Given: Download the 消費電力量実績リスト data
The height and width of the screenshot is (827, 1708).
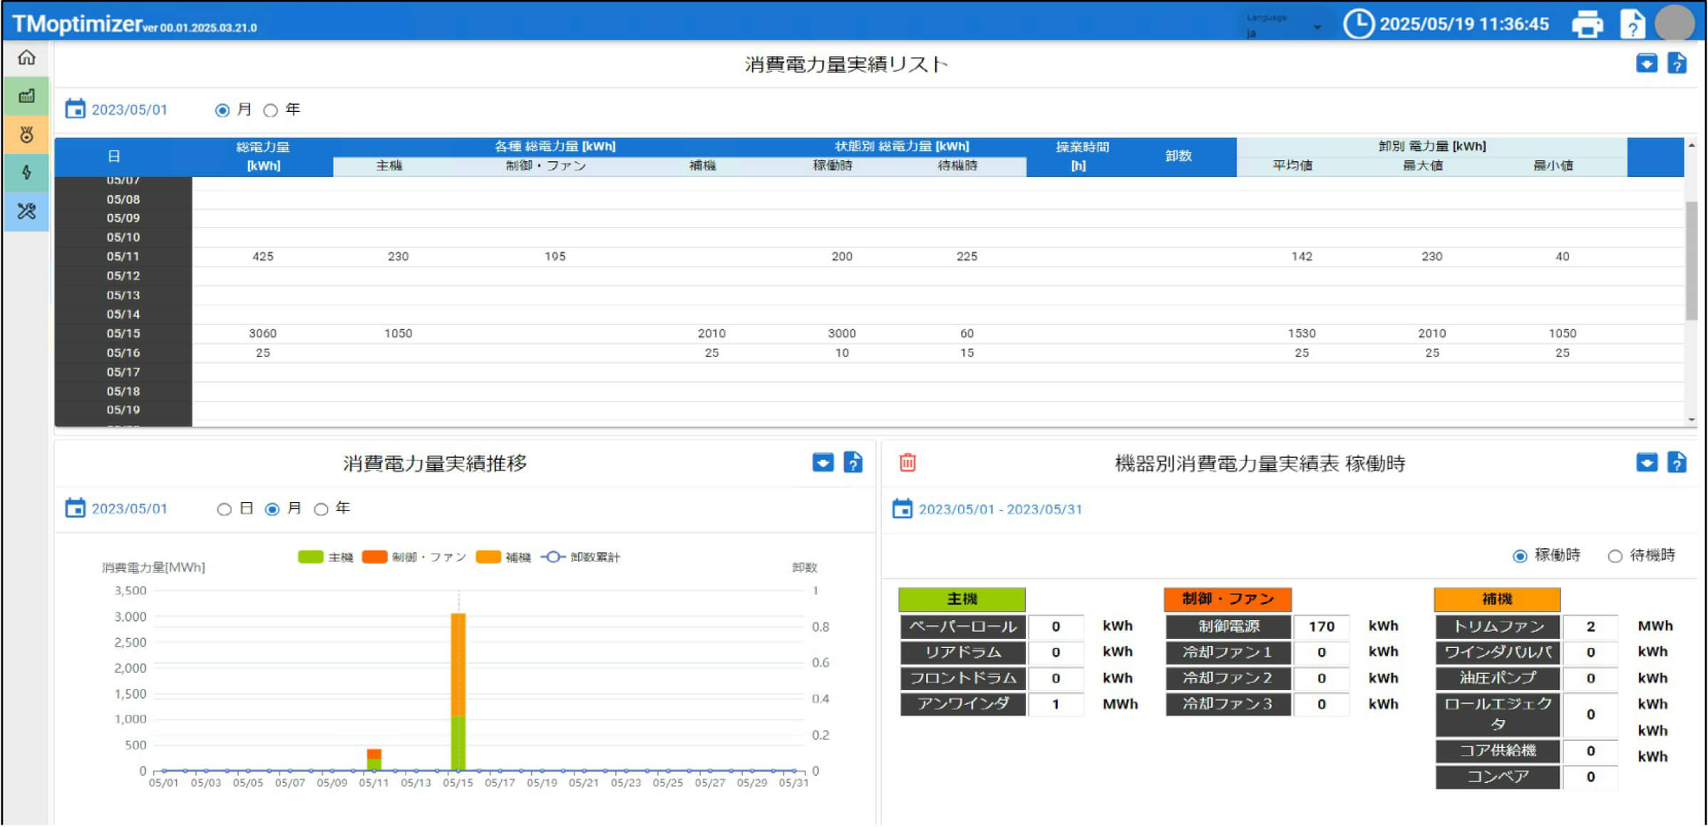Looking at the screenshot, I should pyautogui.click(x=1646, y=63).
